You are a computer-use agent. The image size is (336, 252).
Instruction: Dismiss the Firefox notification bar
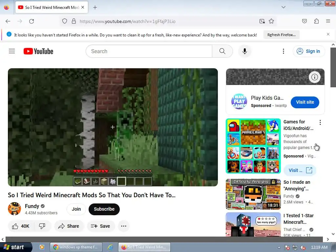[328, 34]
